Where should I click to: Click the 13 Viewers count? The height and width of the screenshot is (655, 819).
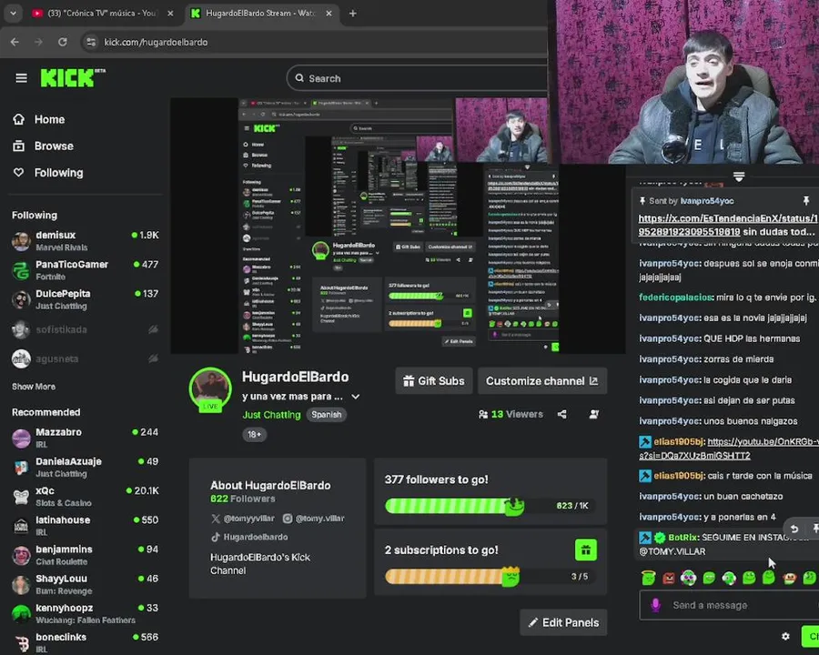tap(511, 414)
